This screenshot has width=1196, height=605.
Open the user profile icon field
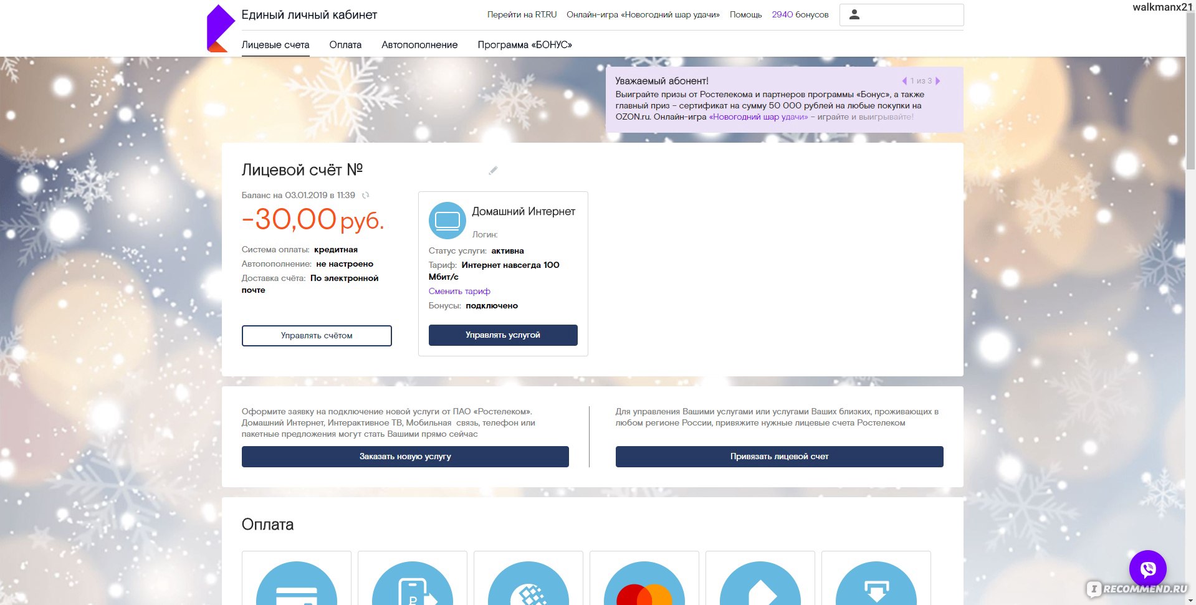click(901, 15)
